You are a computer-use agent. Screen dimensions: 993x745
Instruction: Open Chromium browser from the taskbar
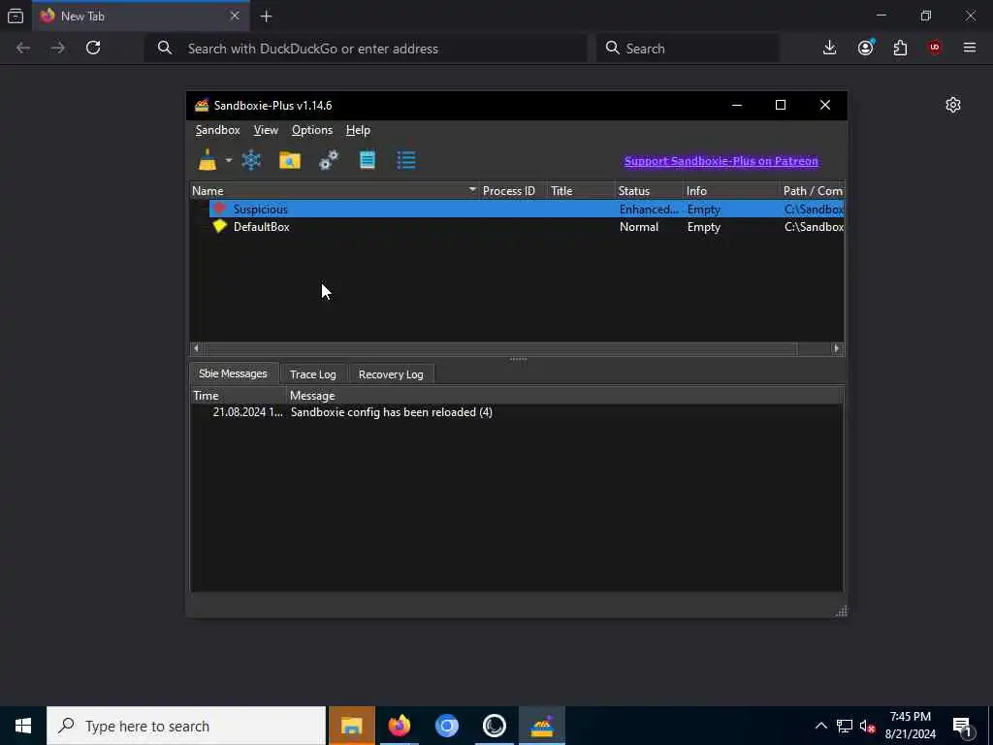tap(446, 726)
